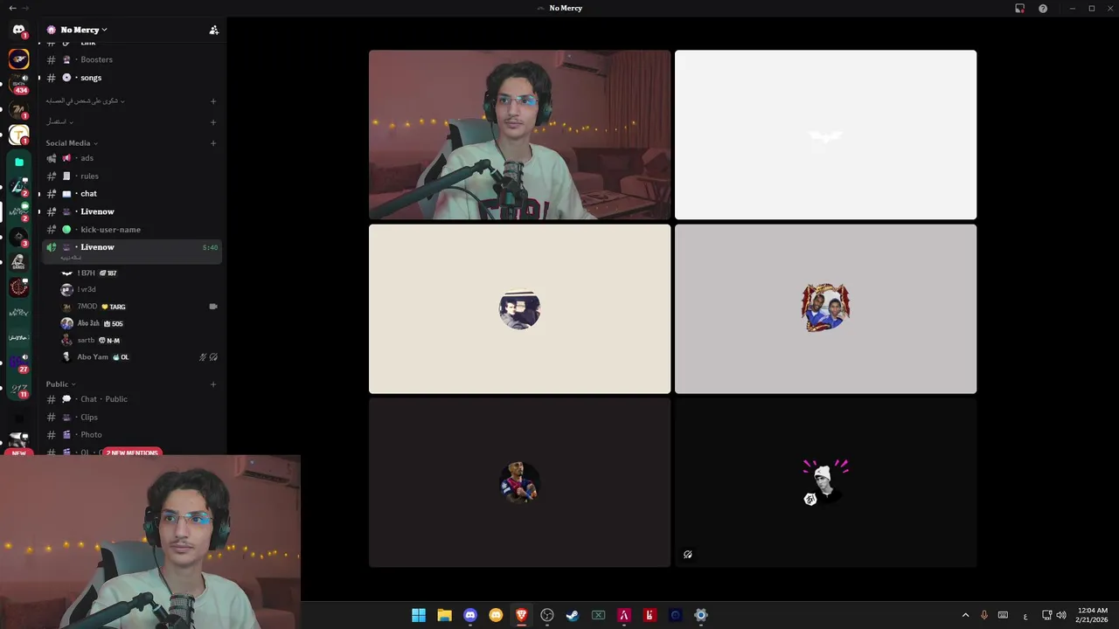Click the microphone icon in system tray

(984, 615)
